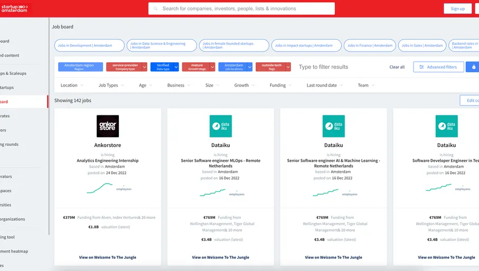Click the €379M funding amount on Ankorstore card
Screen dimensions: 479x271
[x=69, y=218]
